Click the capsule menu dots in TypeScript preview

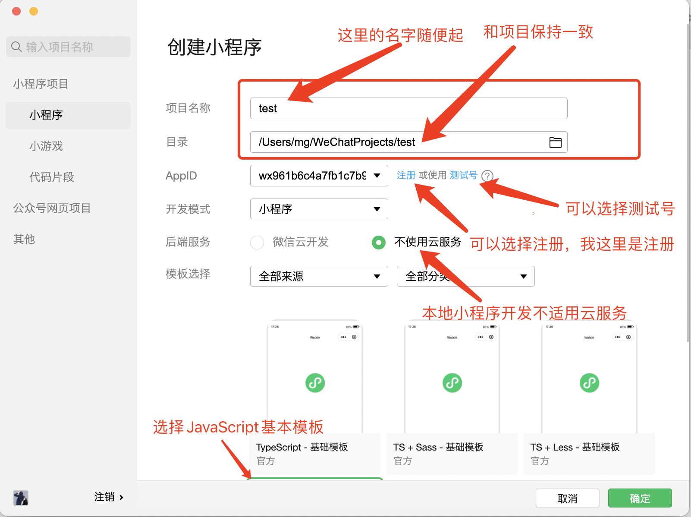point(343,337)
